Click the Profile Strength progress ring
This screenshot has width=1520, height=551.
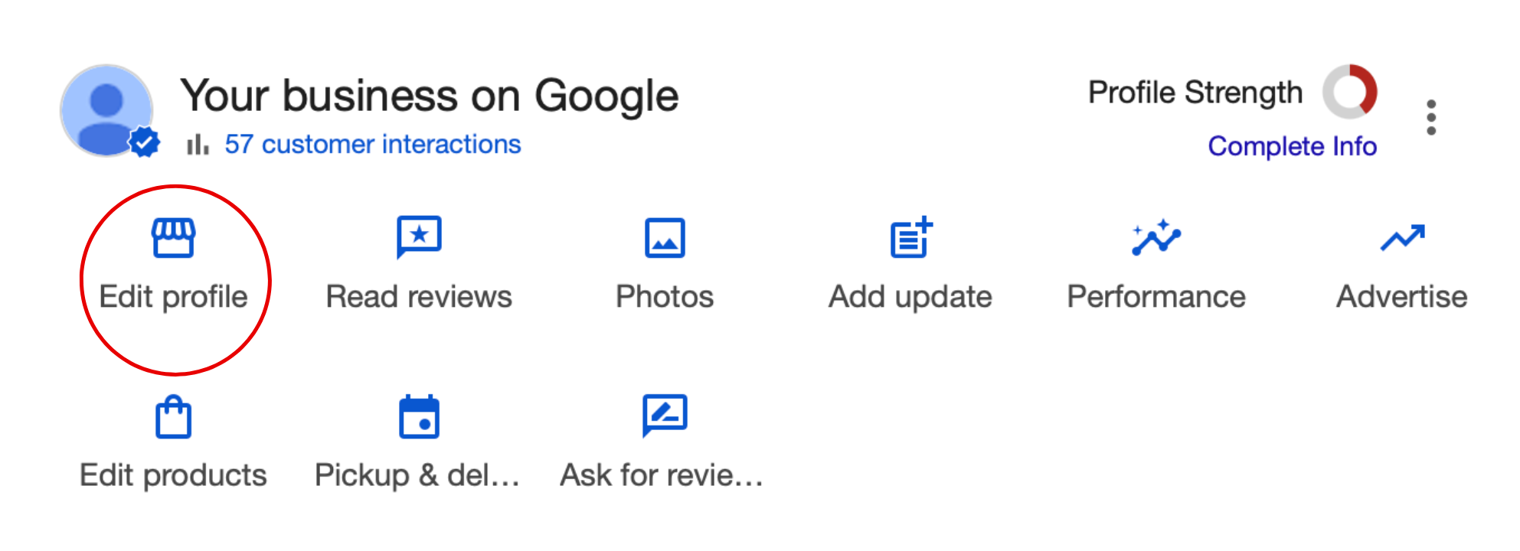[x=1350, y=92]
